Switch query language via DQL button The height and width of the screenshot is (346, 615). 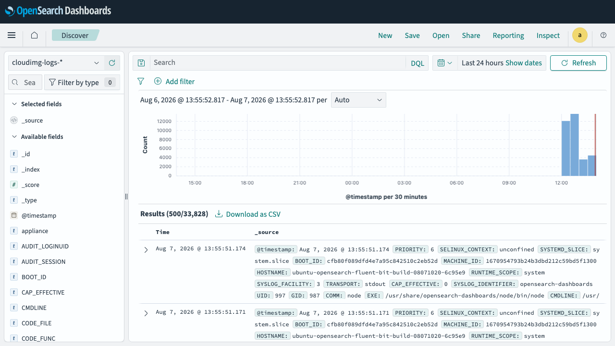(x=418, y=63)
